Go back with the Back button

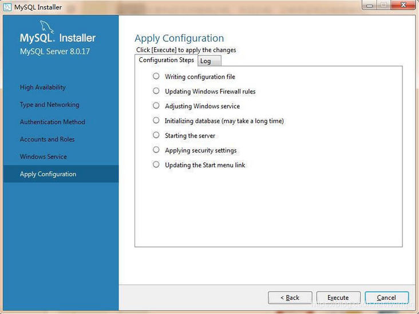click(x=290, y=297)
